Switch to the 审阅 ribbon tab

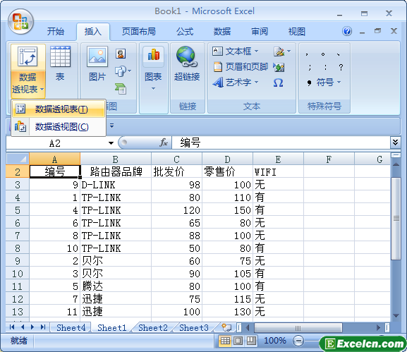tap(260, 32)
